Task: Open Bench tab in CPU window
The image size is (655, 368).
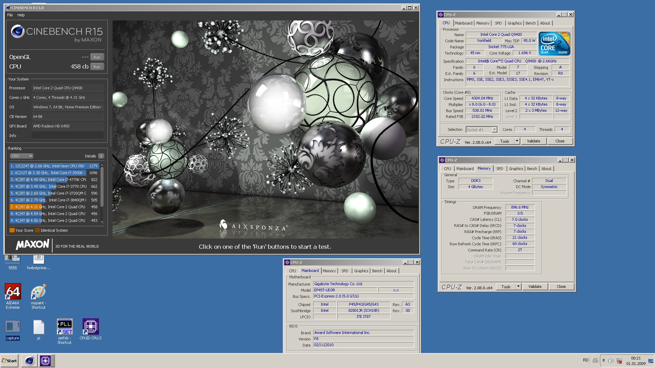Action: pyautogui.click(x=530, y=23)
